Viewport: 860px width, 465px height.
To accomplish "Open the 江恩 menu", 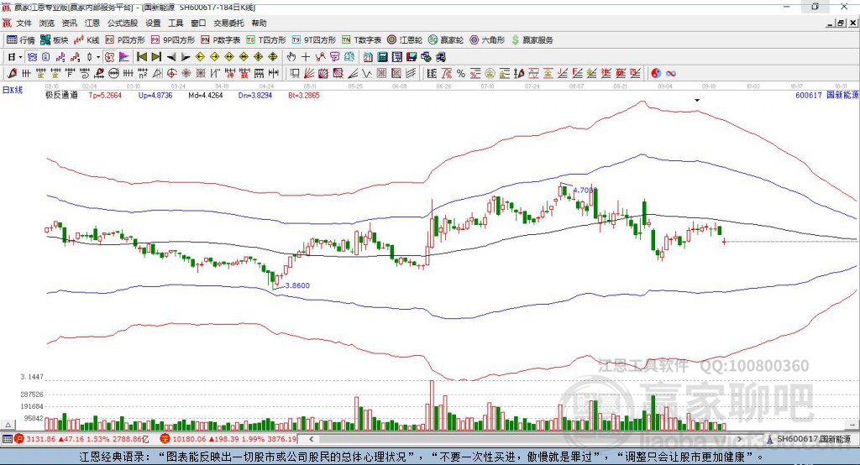I will pos(92,23).
